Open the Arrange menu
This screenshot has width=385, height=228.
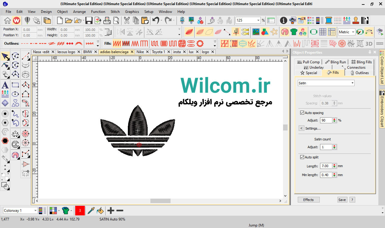(79, 12)
